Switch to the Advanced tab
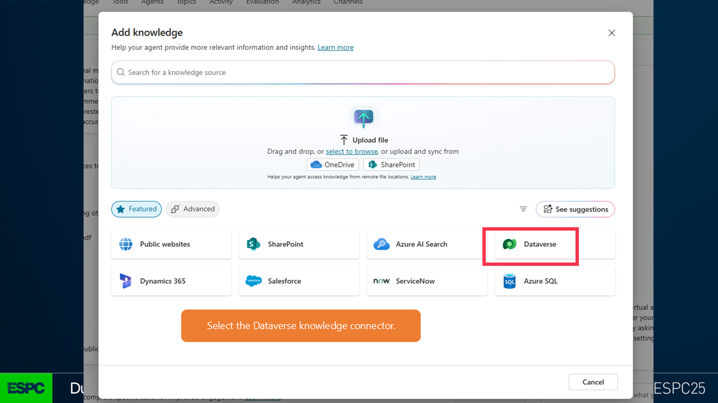Screen dimensions: 718x403 click(192, 209)
